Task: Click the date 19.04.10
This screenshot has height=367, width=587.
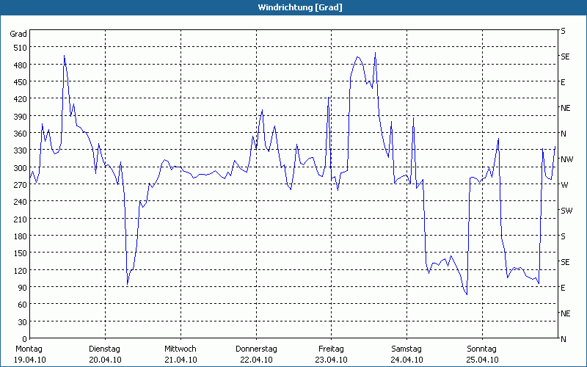Action: tap(30, 360)
